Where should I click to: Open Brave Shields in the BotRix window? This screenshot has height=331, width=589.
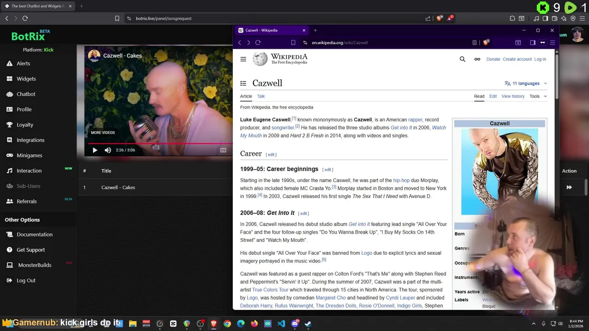click(439, 18)
